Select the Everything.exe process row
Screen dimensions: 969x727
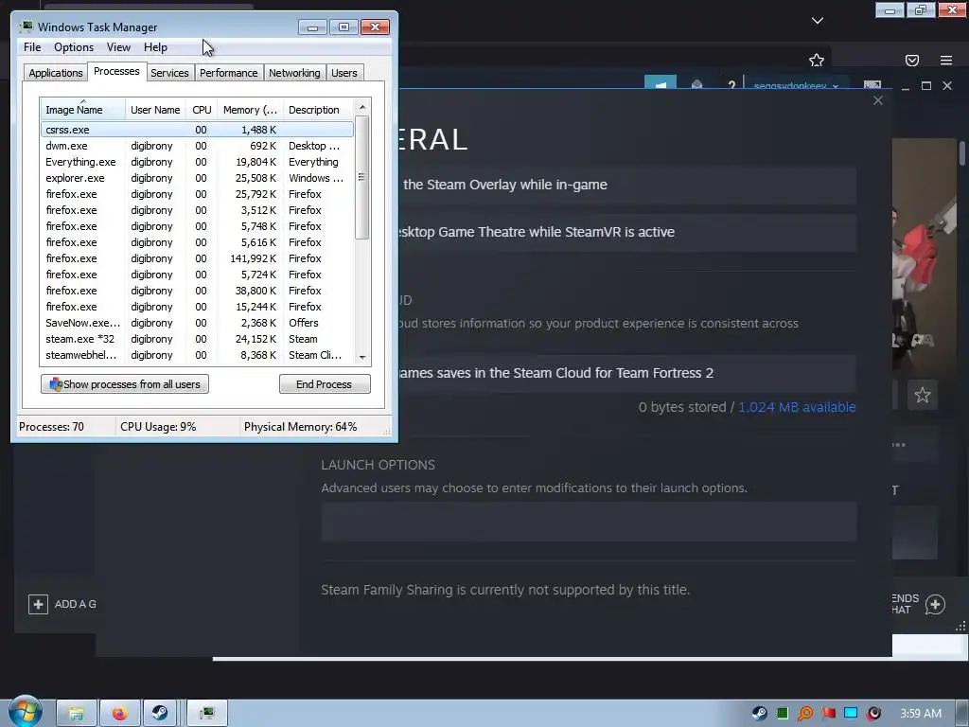tap(197, 162)
